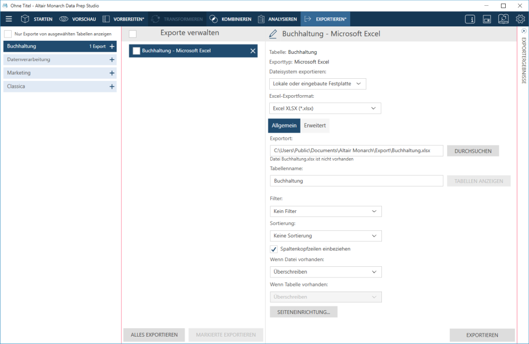The height and width of the screenshot is (344, 529).
Task: Open the help book icon
Action: [x=504, y=19]
